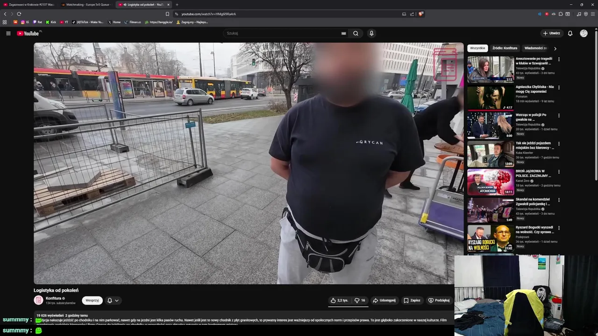Screen dimensions: 598x336
Task: Open Brave Shields lion icon
Action: [x=420, y=14]
